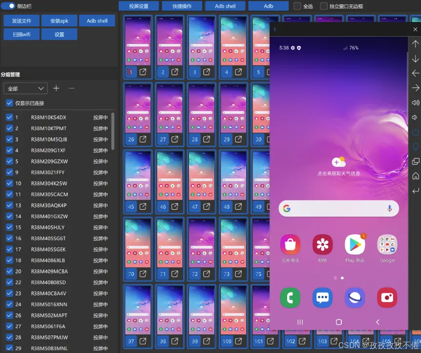421x353 pixels.
Task: Click the lightbulb screen icon
Action: coord(415,147)
